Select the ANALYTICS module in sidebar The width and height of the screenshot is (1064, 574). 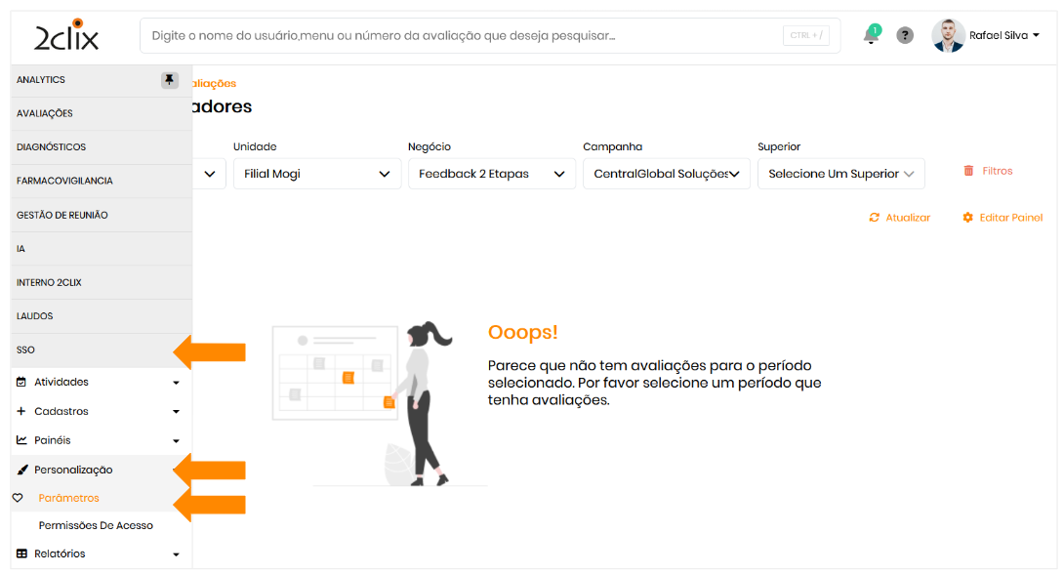pyautogui.click(x=41, y=80)
